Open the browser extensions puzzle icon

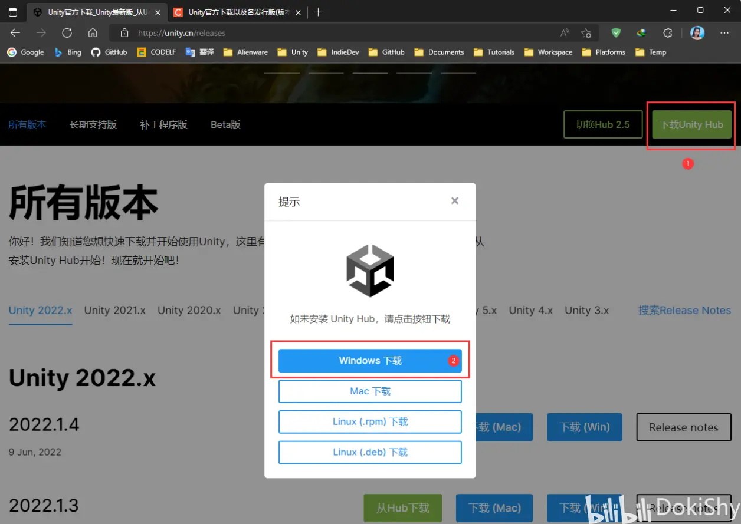tap(668, 33)
